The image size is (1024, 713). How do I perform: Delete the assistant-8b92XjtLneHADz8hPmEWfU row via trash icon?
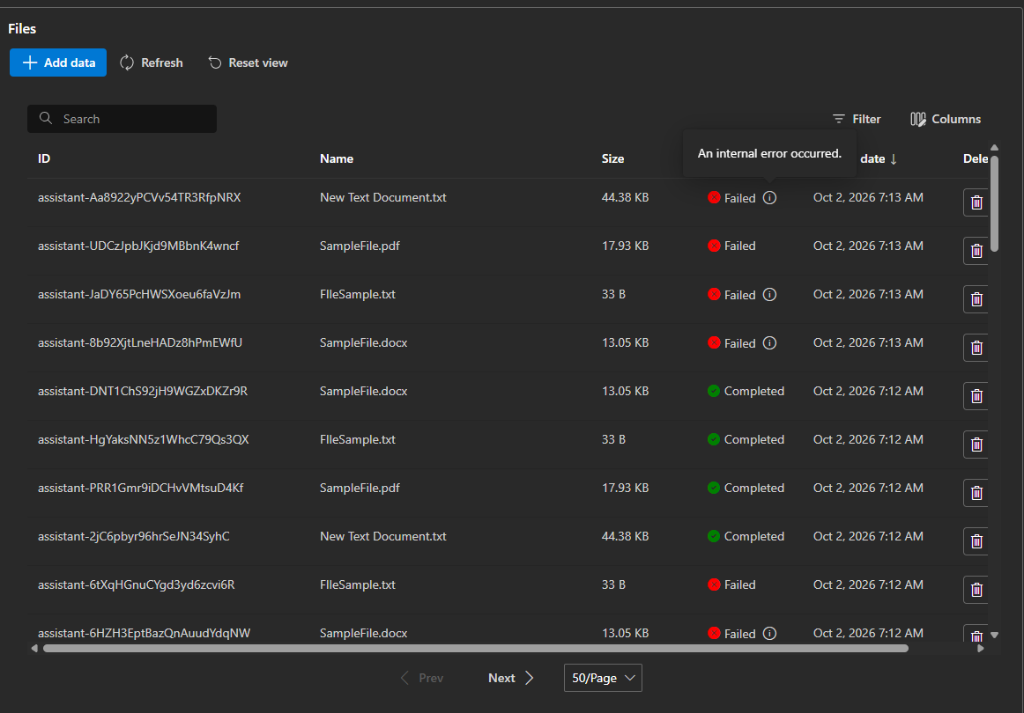[976, 348]
